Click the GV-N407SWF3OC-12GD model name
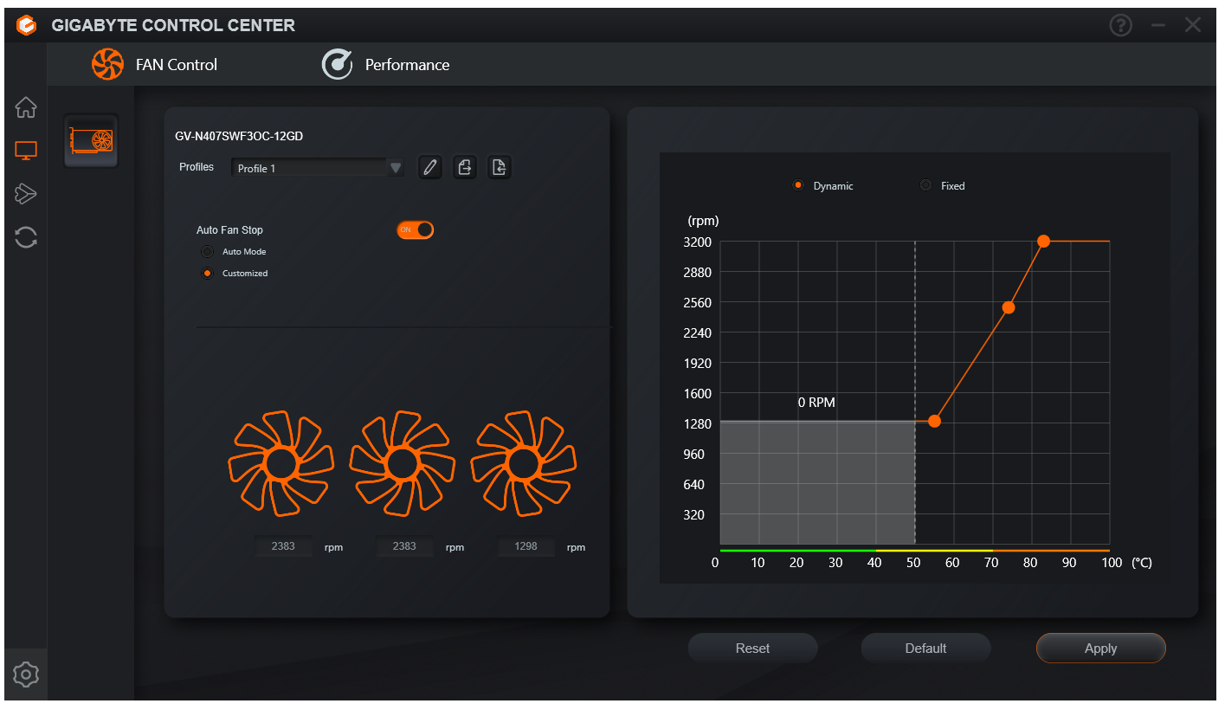 (x=239, y=136)
